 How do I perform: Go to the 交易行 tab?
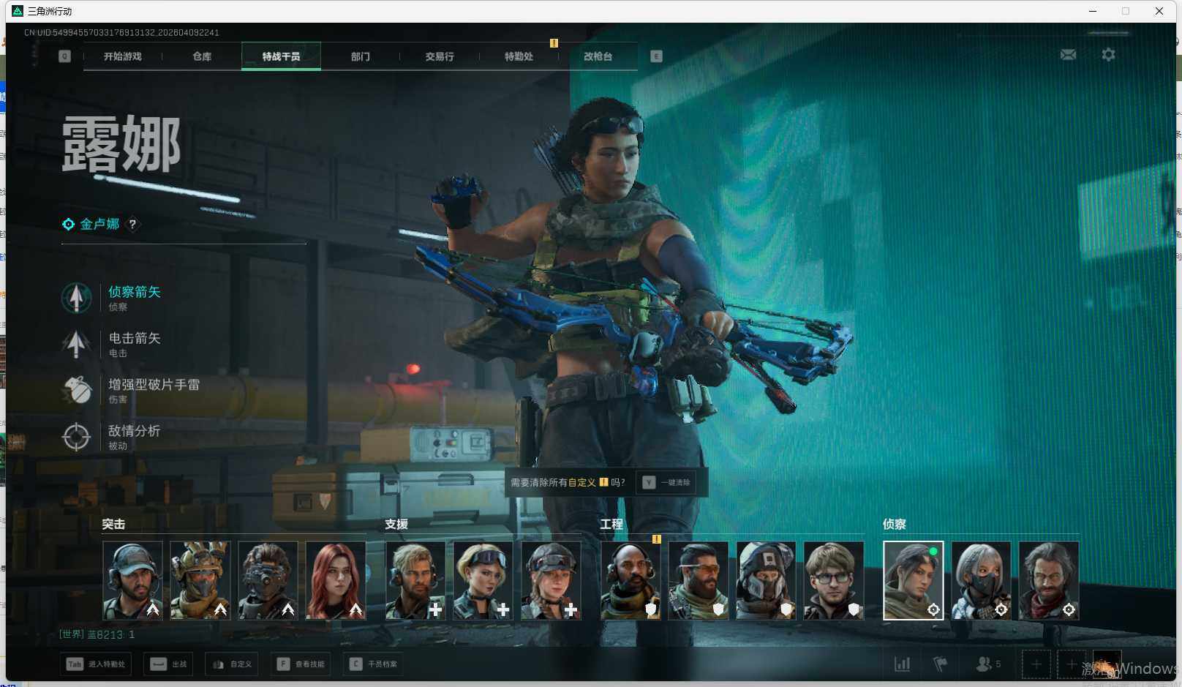point(440,56)
